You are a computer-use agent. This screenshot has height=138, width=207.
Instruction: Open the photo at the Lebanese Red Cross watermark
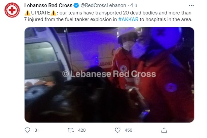point(109,74)
